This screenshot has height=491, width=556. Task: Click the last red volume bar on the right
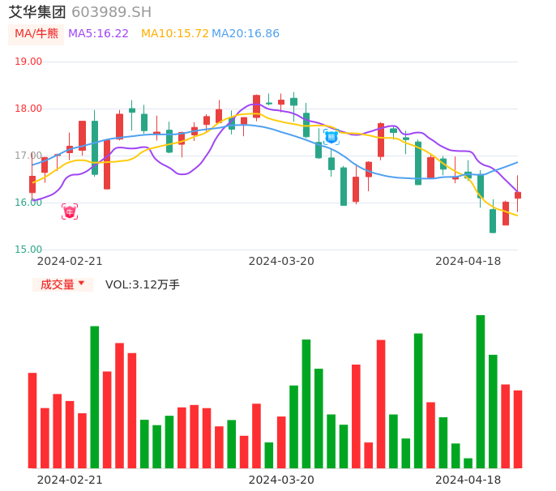coord(518,429)
